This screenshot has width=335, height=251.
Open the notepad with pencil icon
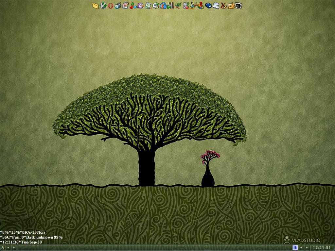(125, 6)
